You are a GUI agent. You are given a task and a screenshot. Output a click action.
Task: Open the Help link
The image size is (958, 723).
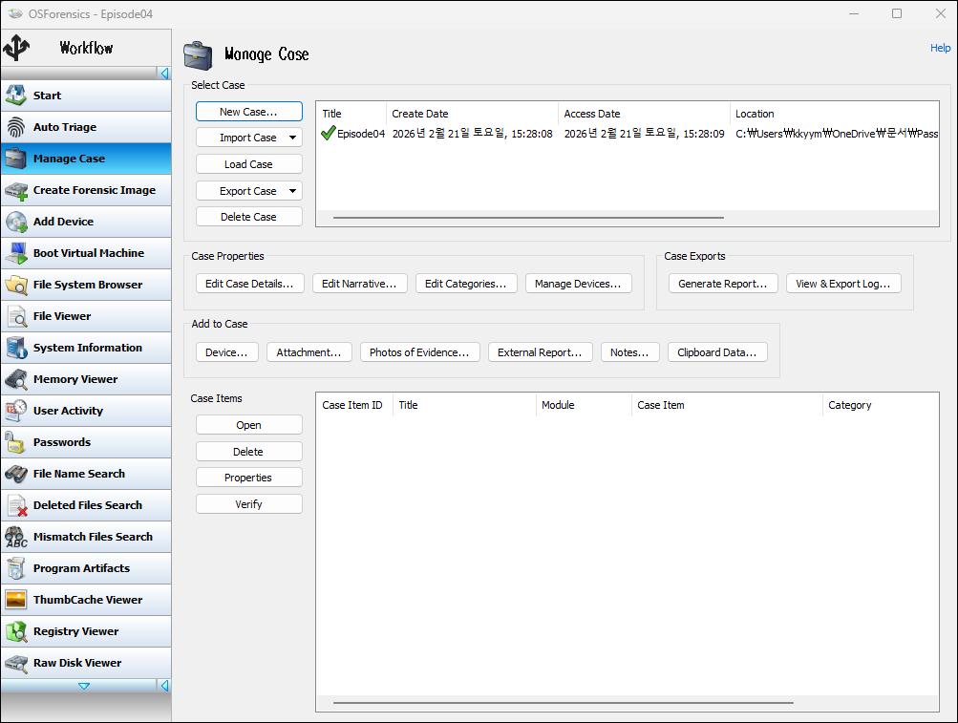click(x=940, y=48)
